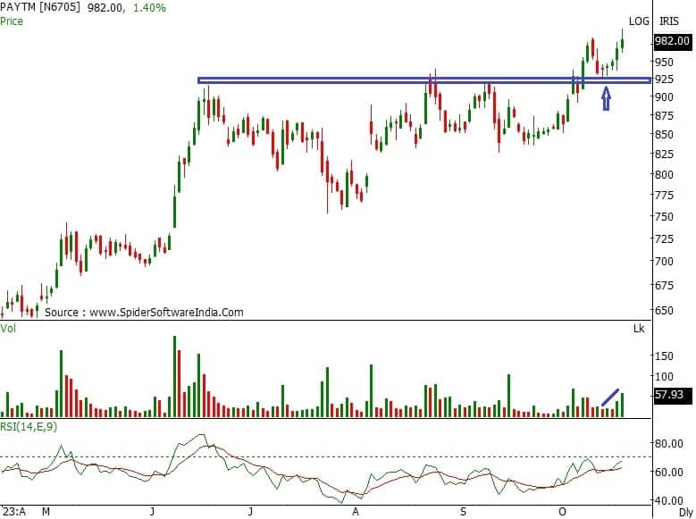The width and height of the screenshot is (696, 519).
Task: Click the blue trendline over volume bars
Action: (611, 397)
